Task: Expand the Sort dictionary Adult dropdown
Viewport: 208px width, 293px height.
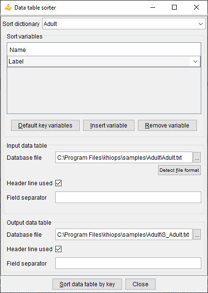Action: 201,24
